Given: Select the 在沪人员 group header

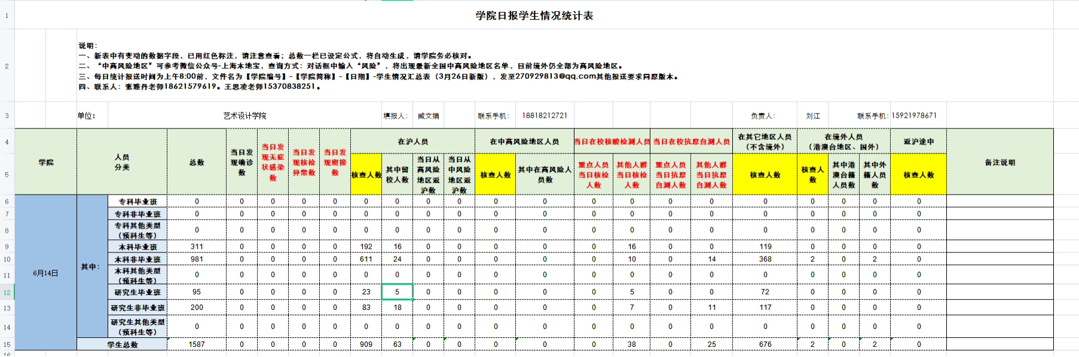Looking at the screenshot, I should click(x=412, y=141).
